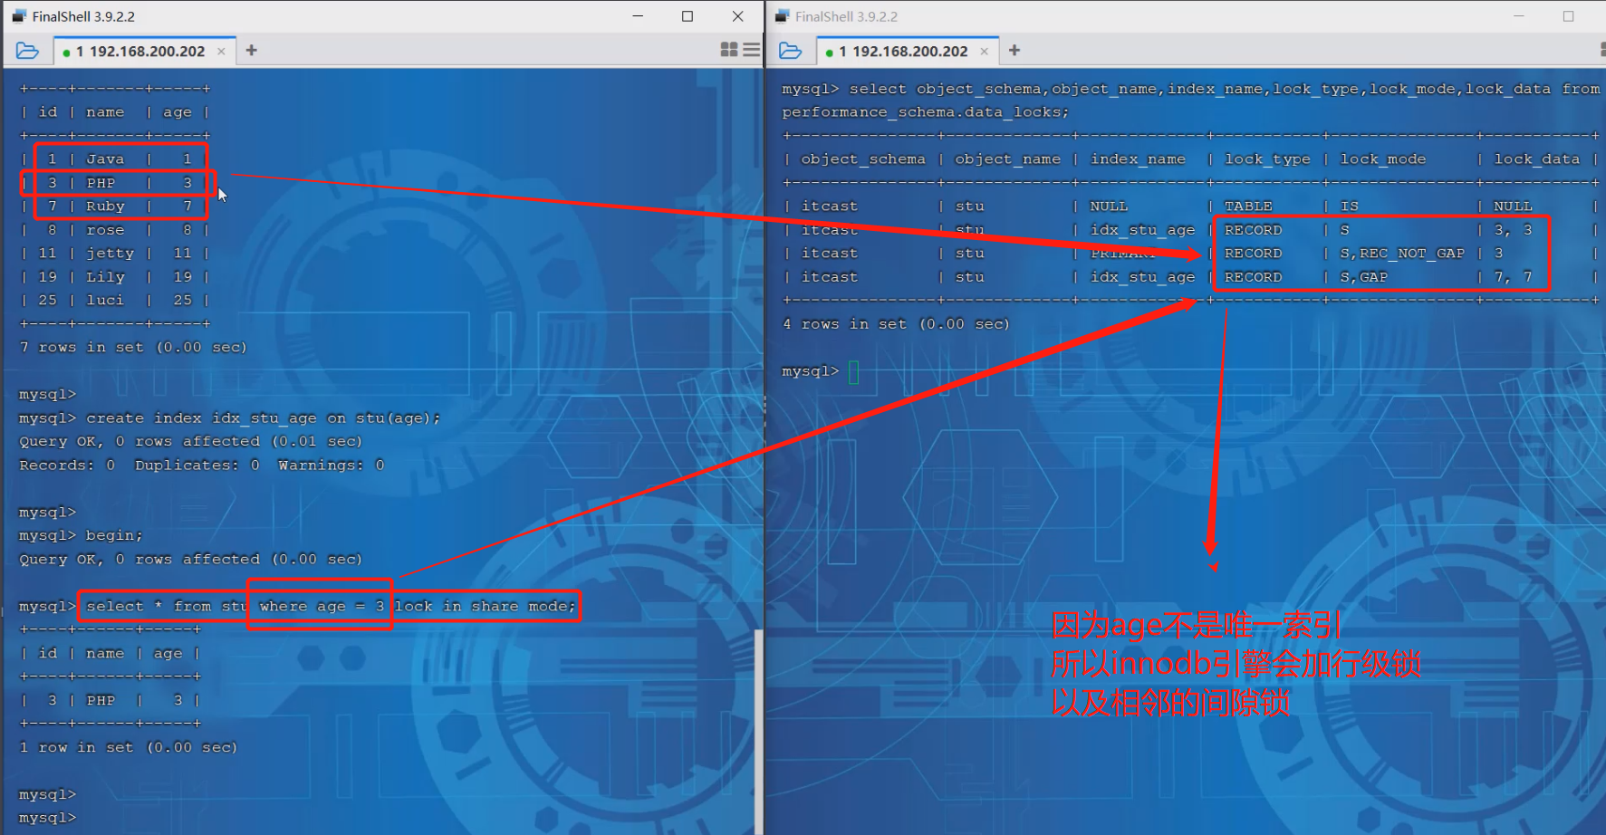Click the 'Lily' name cell in left table
This screenshot has width=1606, height=835.
(105, 277)
